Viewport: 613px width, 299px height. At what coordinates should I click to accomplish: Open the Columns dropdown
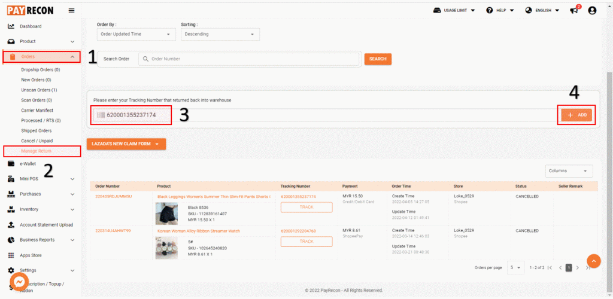pyautogui.click(x=569, y=171)
